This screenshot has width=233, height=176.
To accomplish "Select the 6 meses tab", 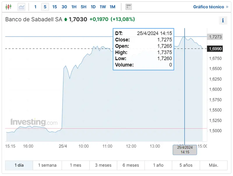I will 130,165.
